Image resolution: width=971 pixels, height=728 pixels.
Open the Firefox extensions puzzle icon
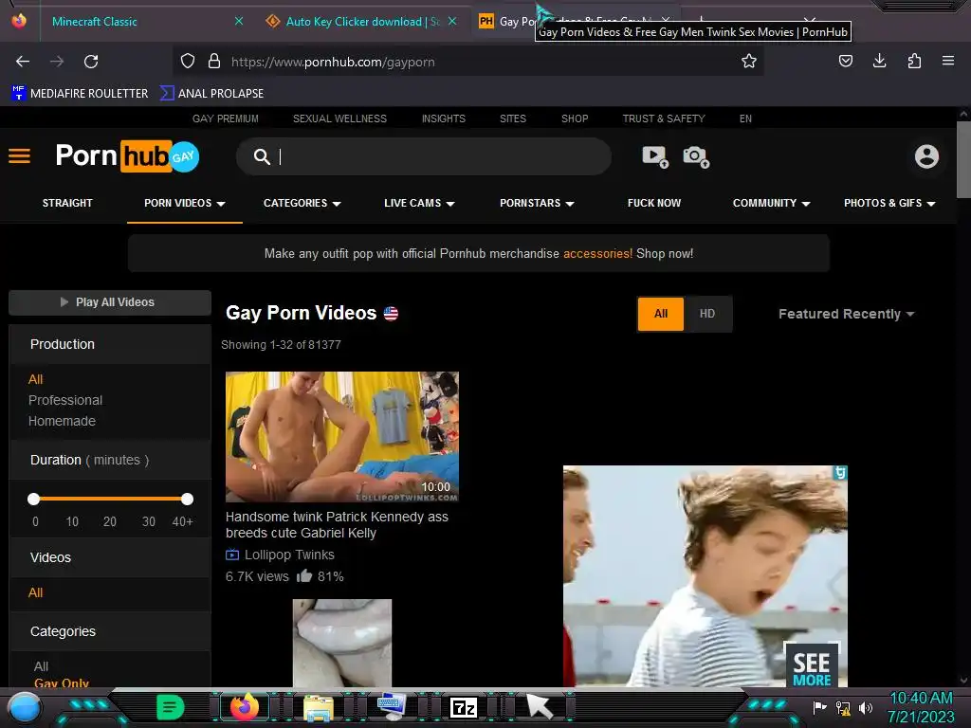pos(914,61)
